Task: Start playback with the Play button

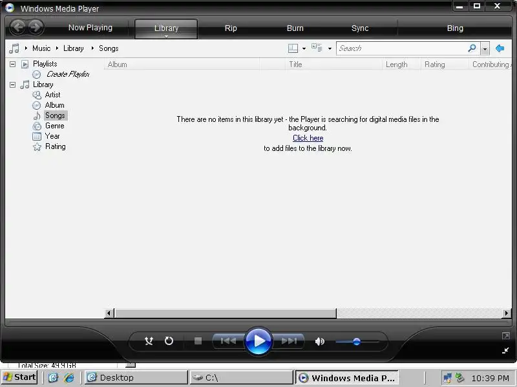Action: [258, 341]
